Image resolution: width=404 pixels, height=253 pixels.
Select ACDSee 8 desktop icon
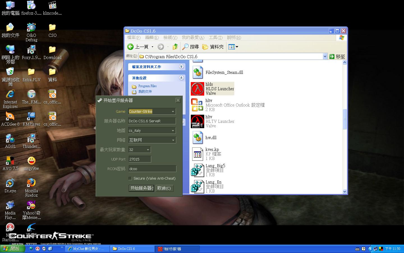pyautogui.click(x=10, y=119)
